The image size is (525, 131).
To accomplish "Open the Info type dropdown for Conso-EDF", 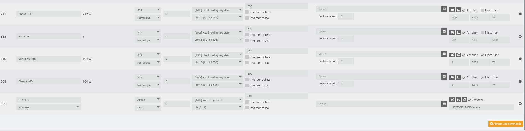I will point(148,10).
